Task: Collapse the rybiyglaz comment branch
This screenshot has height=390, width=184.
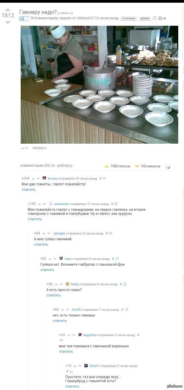Action: 111,233
